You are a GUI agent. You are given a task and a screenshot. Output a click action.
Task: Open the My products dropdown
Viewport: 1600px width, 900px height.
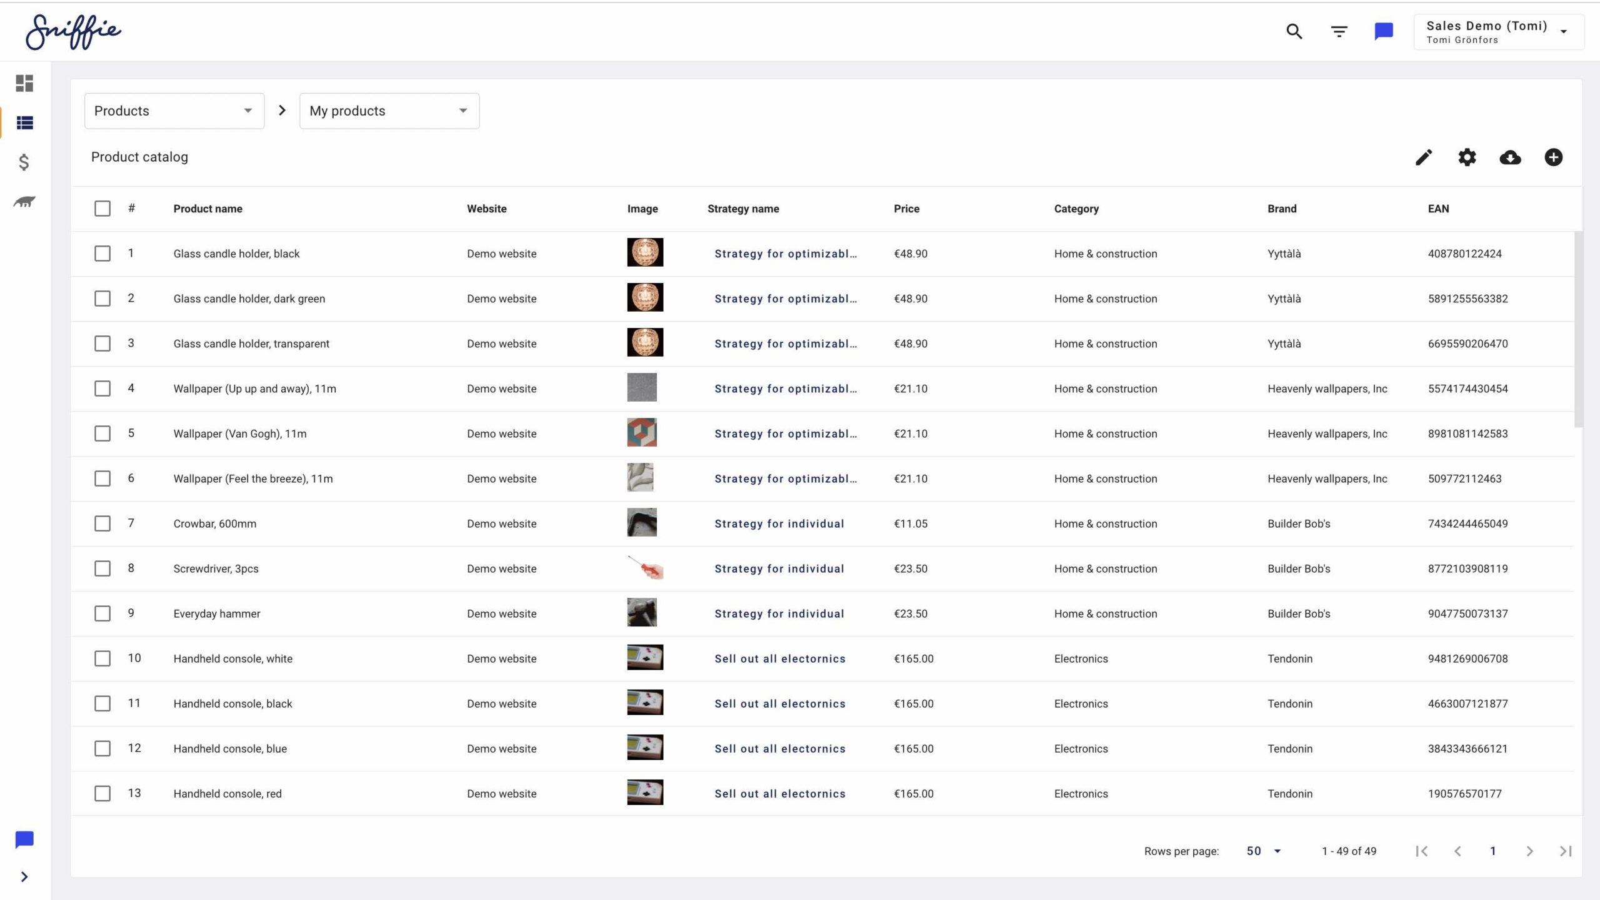pos(389,111)
